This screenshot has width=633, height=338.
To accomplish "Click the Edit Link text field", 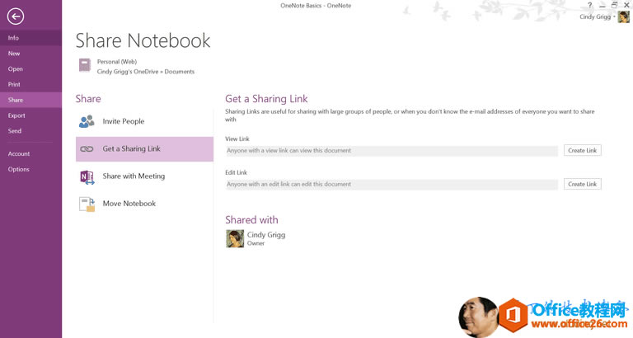I will tap(392, 184).
